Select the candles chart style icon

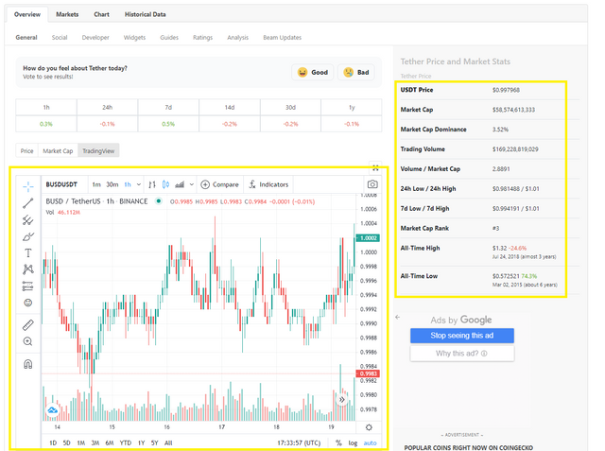(165, 184)
